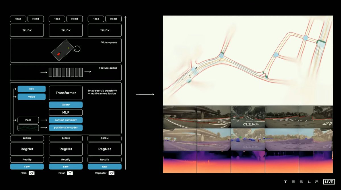341x190 pixels.
Task: Click the 'Feature queue' label
Action: click(x=108, y=68)
